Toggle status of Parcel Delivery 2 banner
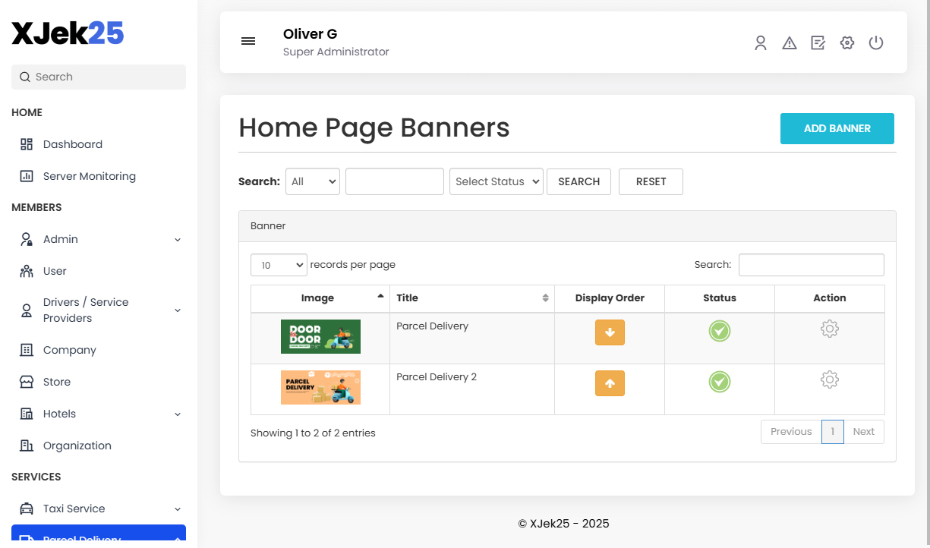Image resolution: width=930 pixels, height=548 pixels. point(719,382)
